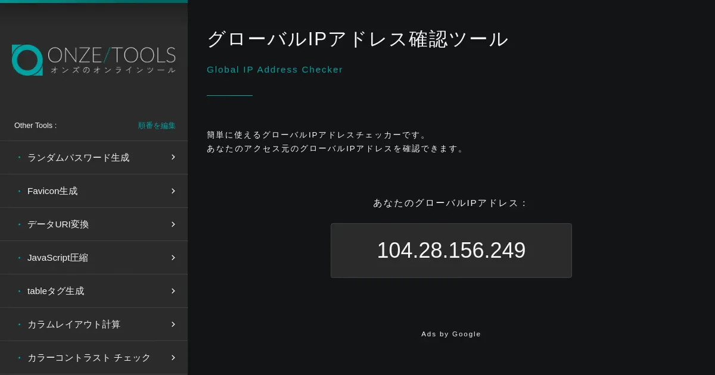Viewport: 715px width, 375px height.
Task: Choose the tableタグ生成 menu item
Action: [55, 291]
